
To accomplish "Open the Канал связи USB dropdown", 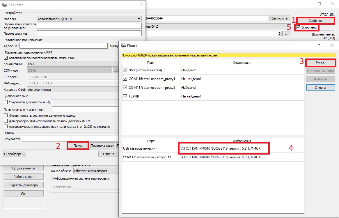I will (x=73, y=64).
